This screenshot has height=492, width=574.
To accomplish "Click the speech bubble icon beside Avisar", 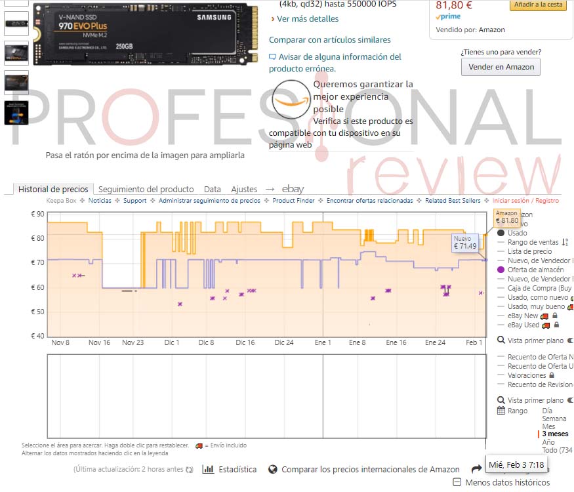I will click(x=272, y=56).
